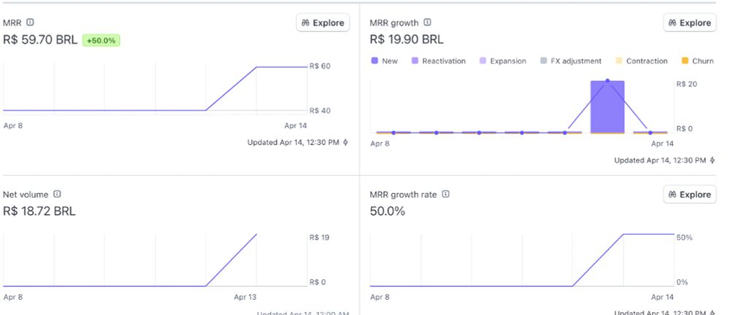Click the lightning icon under MRR growth chart
The image size is (730, 315).
point(712,160)
